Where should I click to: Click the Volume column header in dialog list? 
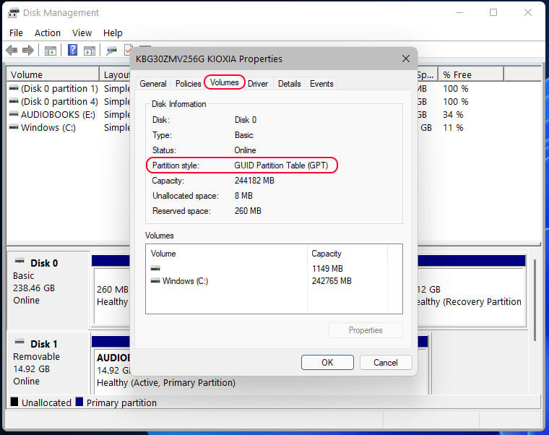pyautogui.click(x=227, y=254)
